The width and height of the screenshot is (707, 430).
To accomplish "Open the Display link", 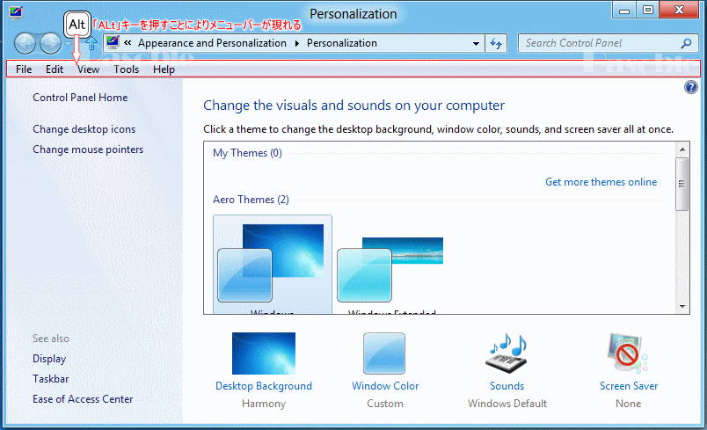I will click(49, 359).
